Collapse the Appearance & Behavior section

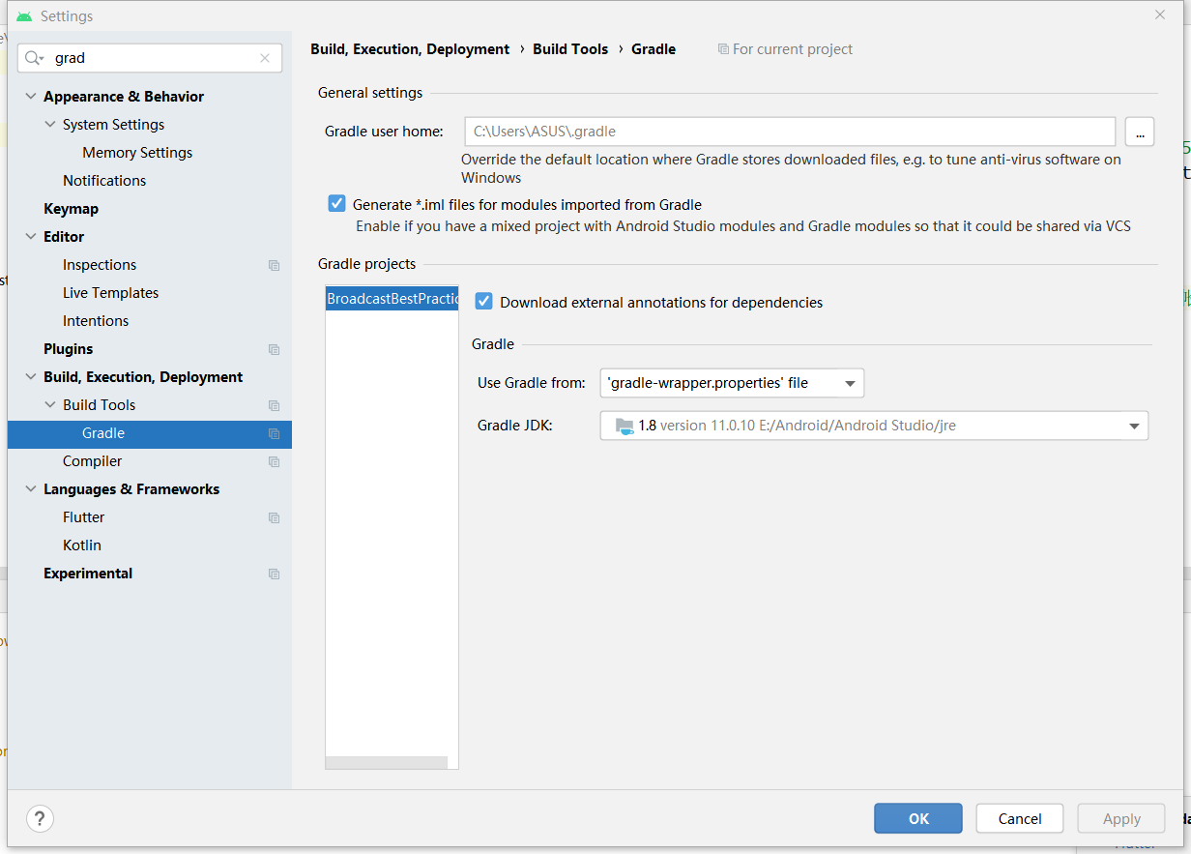pyautogui.click(x=31, y=97)
